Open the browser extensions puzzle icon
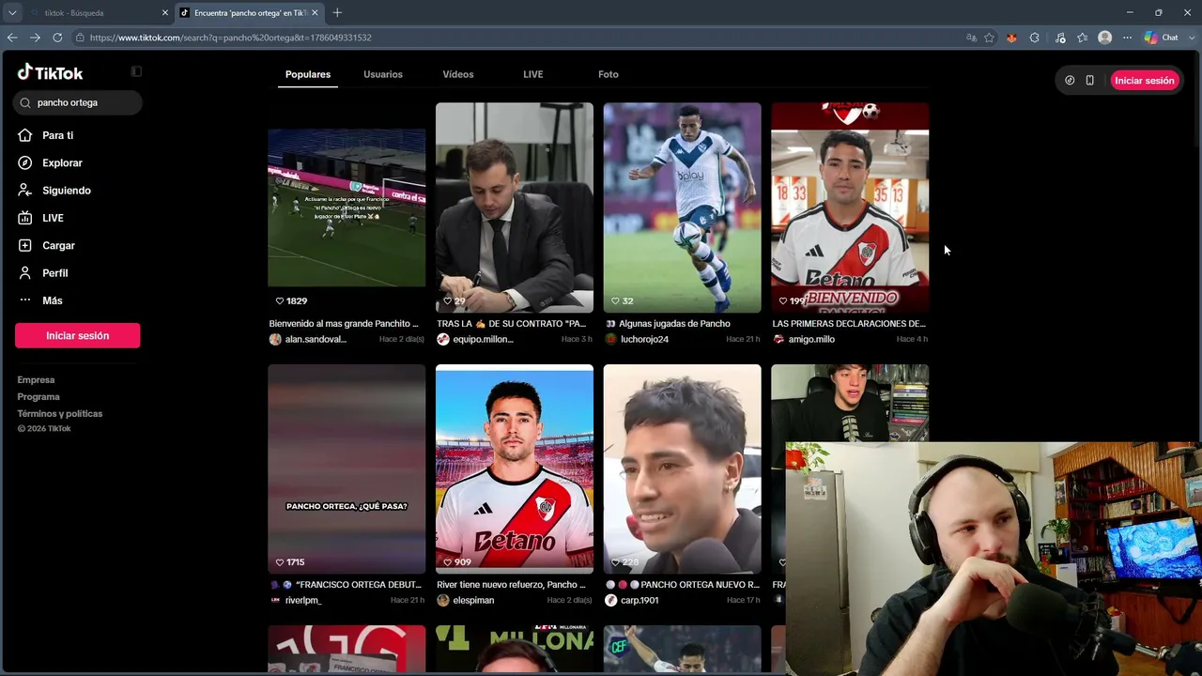The width and height of the screenshot is (1202, 676). pos(1034,38)
